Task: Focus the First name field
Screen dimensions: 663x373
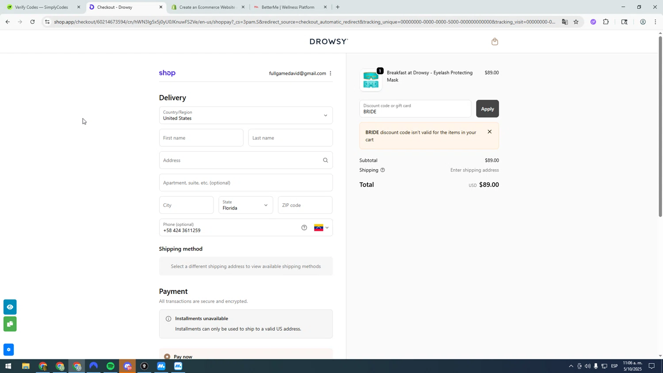Action: tap(201, 138)
